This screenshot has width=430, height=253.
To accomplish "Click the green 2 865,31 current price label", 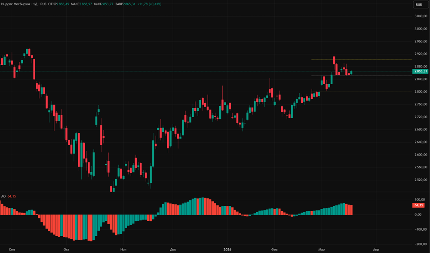I will click(420, 71).
